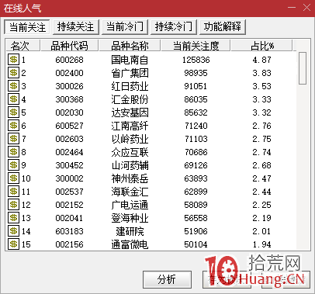This screenshot has width=315, height=294.
Task: Click the dollar icon beside 达安基因
Action: [13, 112]
